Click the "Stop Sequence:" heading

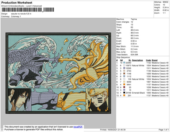click(x=123, y=57)
